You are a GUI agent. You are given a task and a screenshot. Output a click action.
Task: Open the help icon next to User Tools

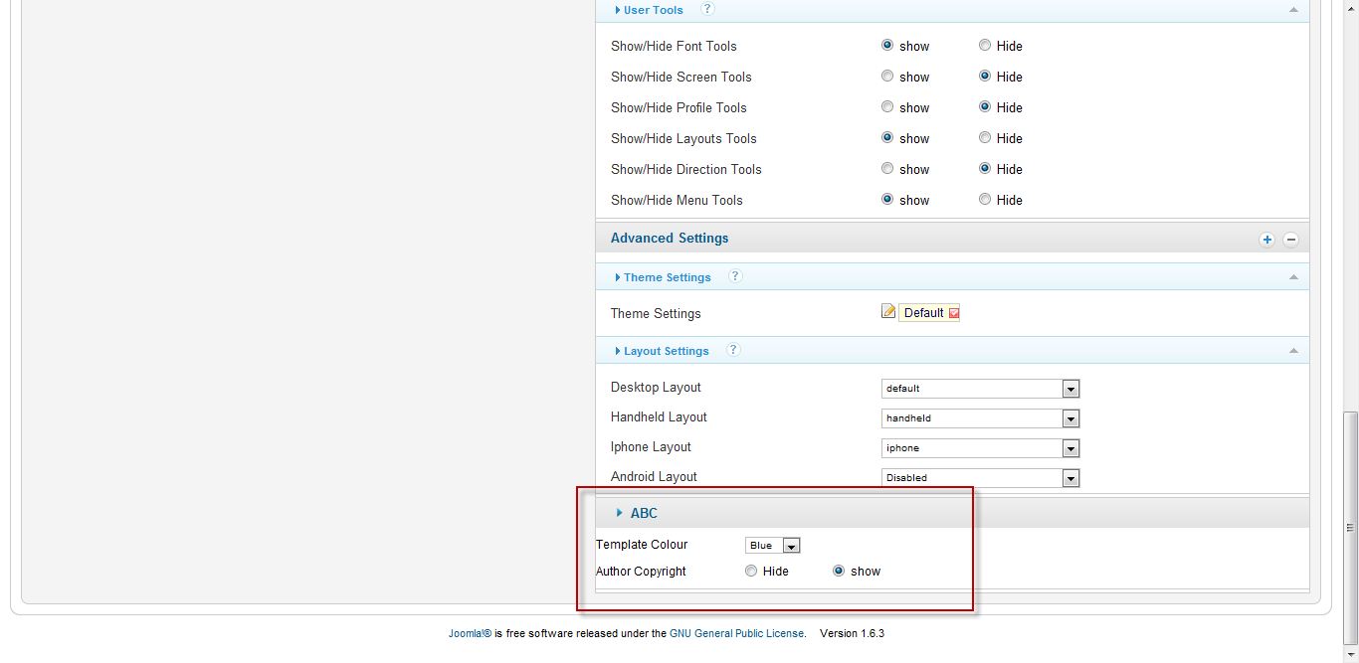coord(706,9)
